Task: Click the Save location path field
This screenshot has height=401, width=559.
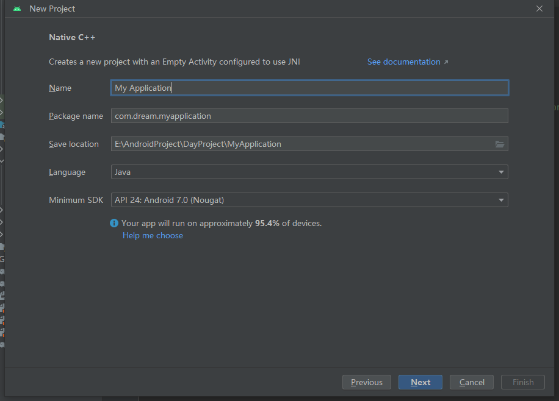Action: [302, 144]
